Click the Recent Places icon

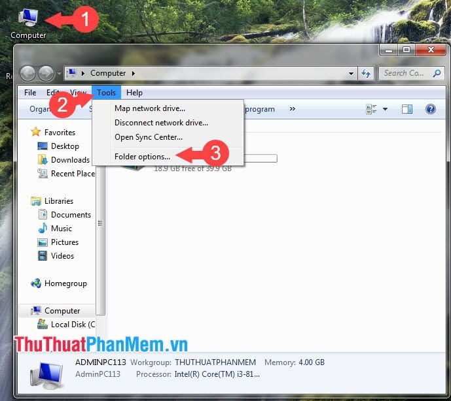pyautogui.click(x=43, y=173)
